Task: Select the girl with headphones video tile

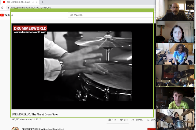Action: click(175, 32)
